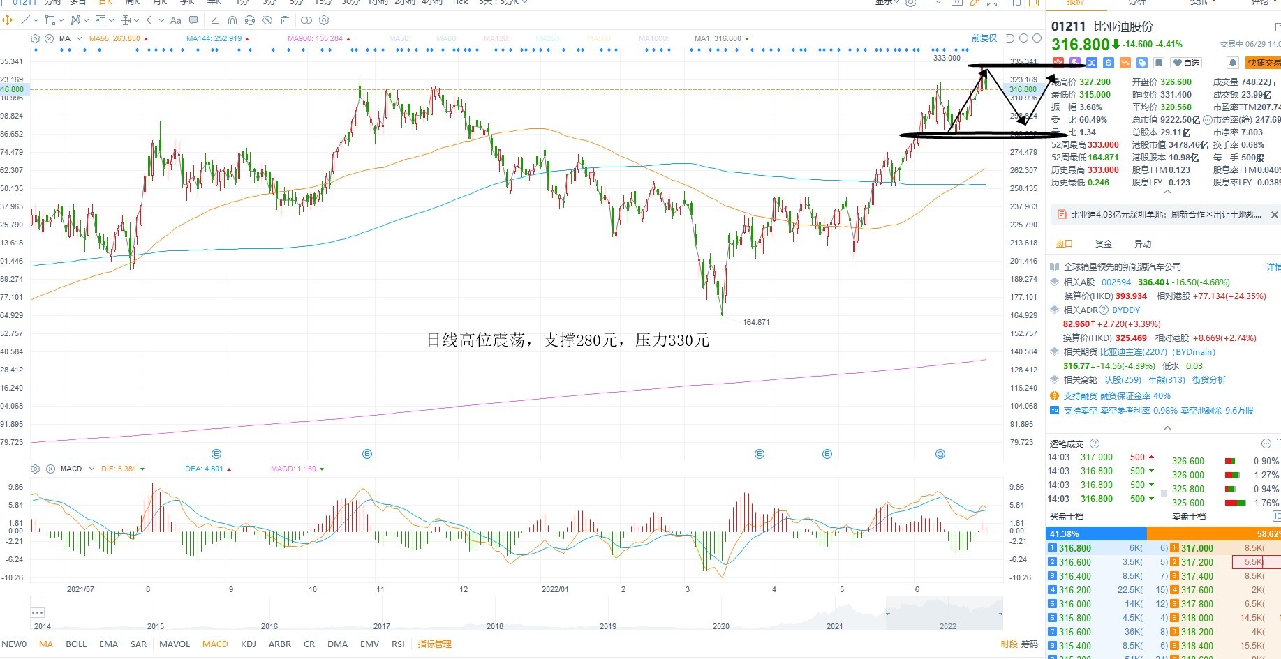The image size is (1281, 659).
Task: Select the KDJ indicator tab
Action: point(249,644)
